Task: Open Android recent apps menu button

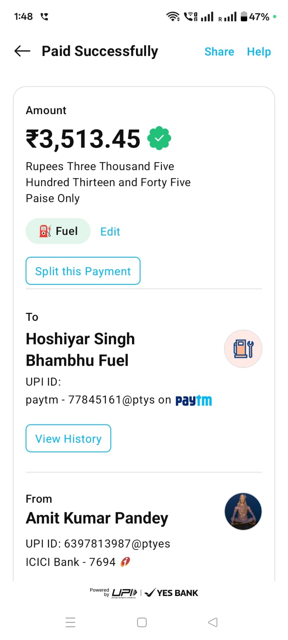Action: click(70, 622)
